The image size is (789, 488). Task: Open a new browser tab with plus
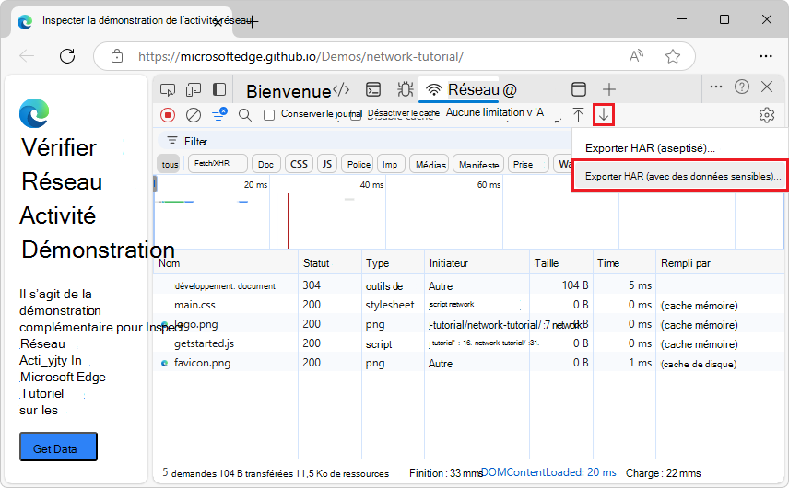click(x=253, y=21)
